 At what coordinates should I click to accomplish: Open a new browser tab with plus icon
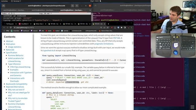click(108, 24)
